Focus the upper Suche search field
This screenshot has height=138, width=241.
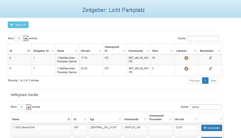coord(203,38)
